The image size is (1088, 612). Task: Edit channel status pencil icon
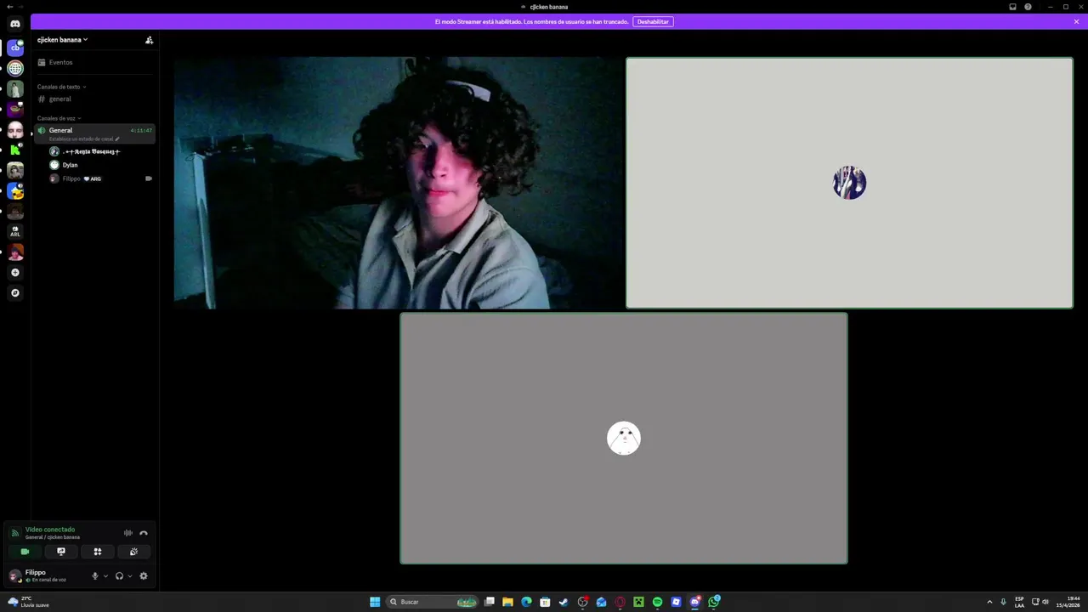[x=117, y=139]
